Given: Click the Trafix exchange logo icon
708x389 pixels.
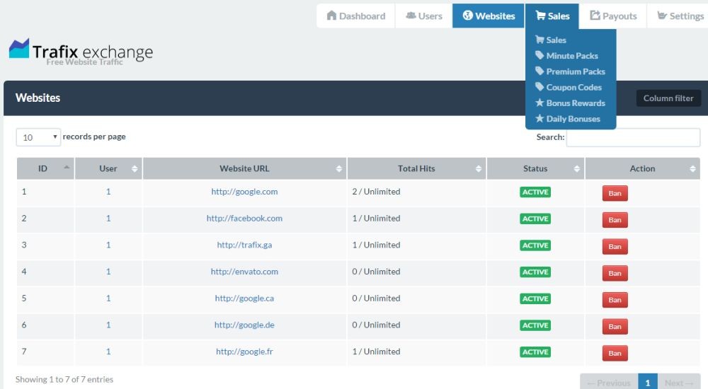Looking at the screenshot, I should (x=19, y=49).
